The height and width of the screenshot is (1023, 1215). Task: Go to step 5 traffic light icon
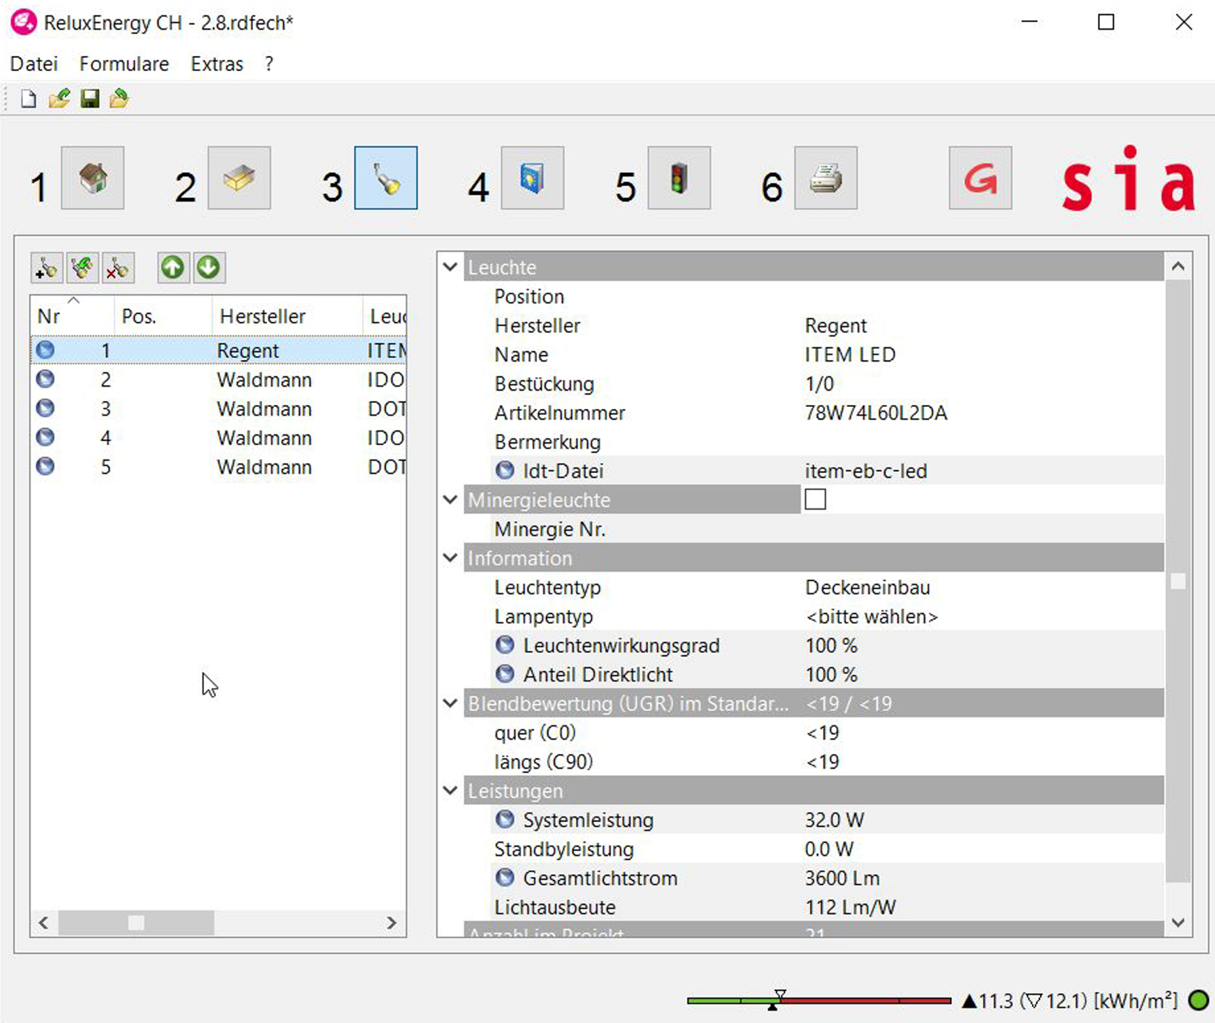(x=679, y=178)
